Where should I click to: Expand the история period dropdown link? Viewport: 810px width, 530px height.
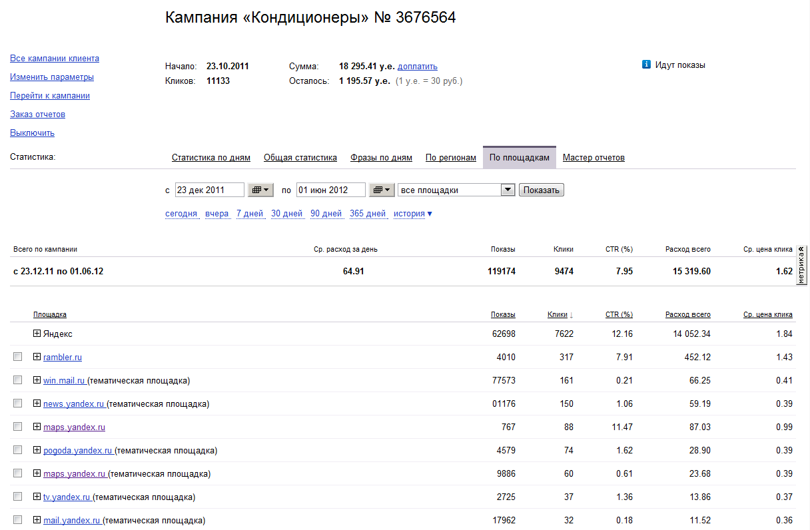pos(413,214)
